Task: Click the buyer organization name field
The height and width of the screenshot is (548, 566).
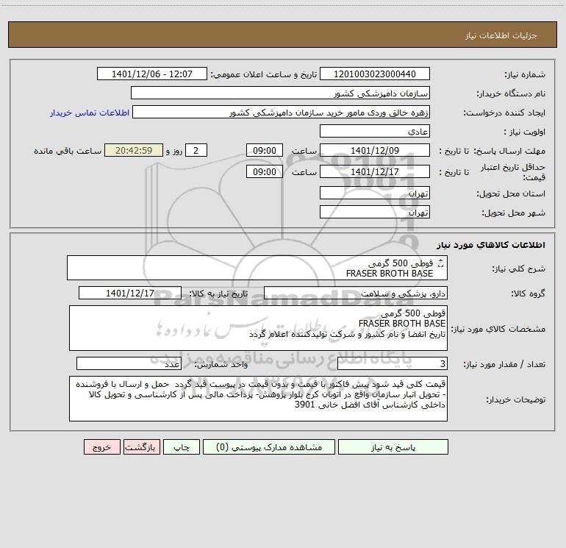Action: pos(281,93)
